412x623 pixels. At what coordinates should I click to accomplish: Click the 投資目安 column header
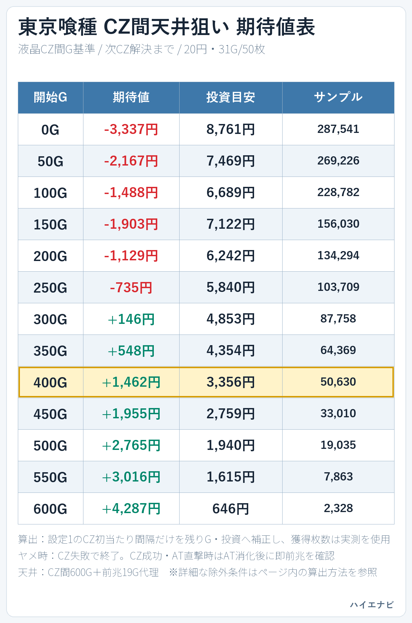pos(231,98)
